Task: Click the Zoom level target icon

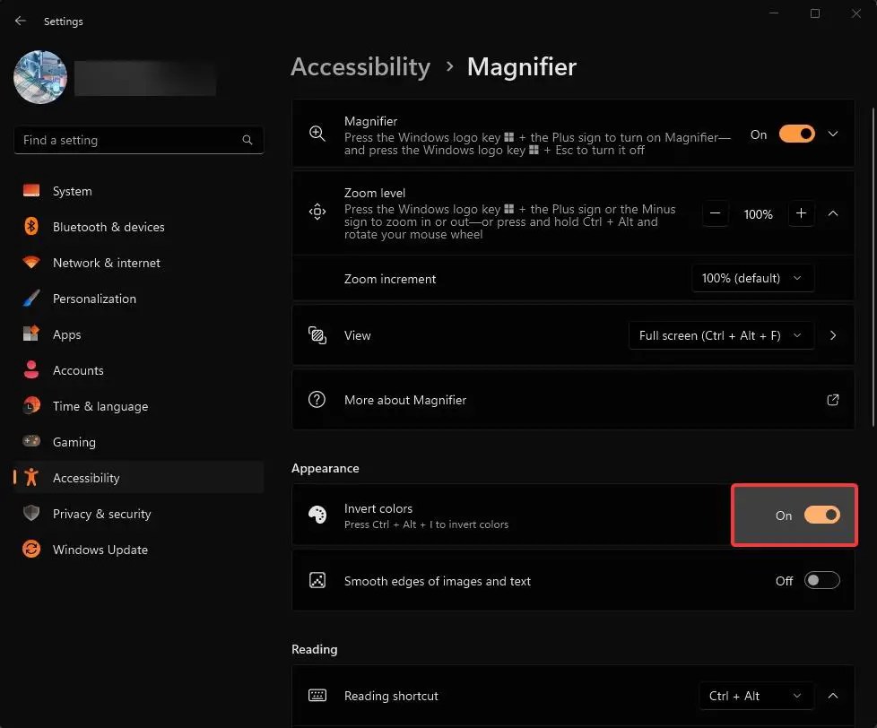Action: pos(317,212)
